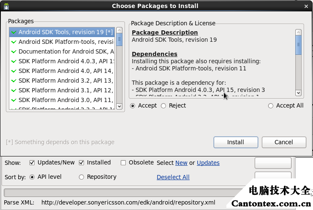This screenshot has height=210, width=313.
Task: Select Android SDK Tools, revision 19 package
Action: pos(62,32)
